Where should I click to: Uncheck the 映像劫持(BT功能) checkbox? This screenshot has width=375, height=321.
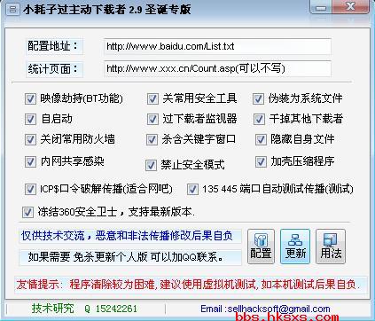[x=30, y=98]
